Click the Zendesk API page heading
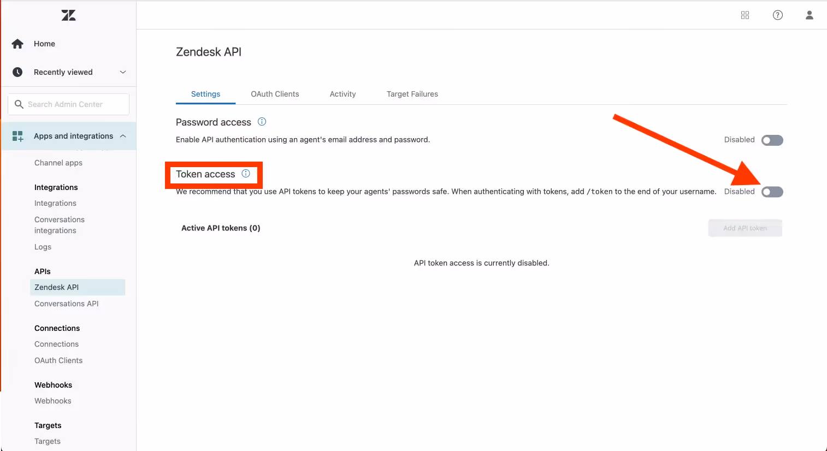Screen dimensions: 827x451 point(209,52)
